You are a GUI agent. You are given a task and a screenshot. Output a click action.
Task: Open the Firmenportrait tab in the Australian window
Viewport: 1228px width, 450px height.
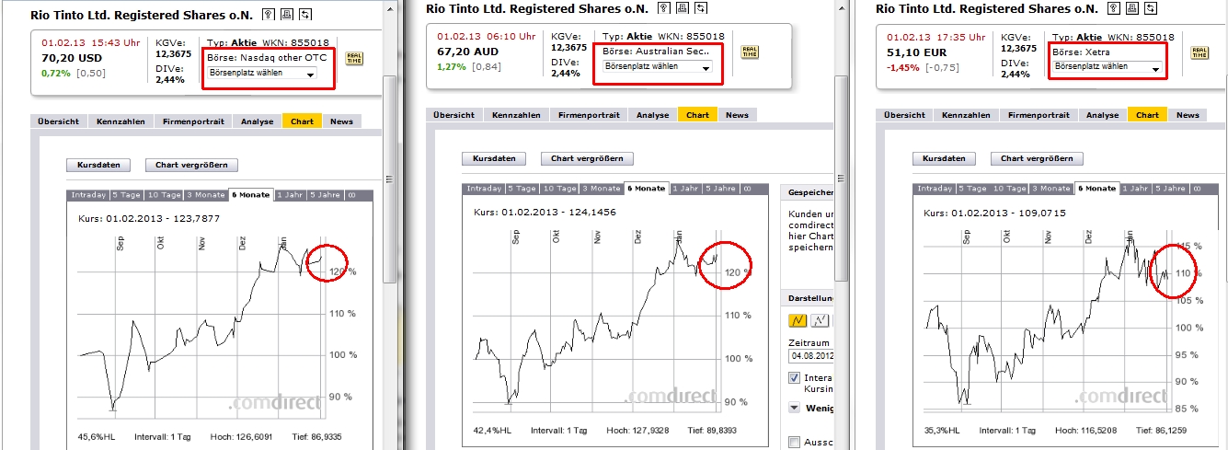coord(589,115)
